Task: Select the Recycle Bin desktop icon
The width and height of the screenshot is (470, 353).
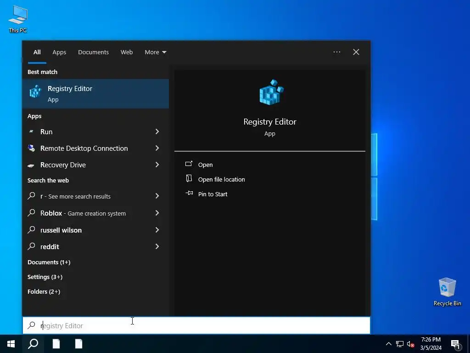Action: [447, 291]
